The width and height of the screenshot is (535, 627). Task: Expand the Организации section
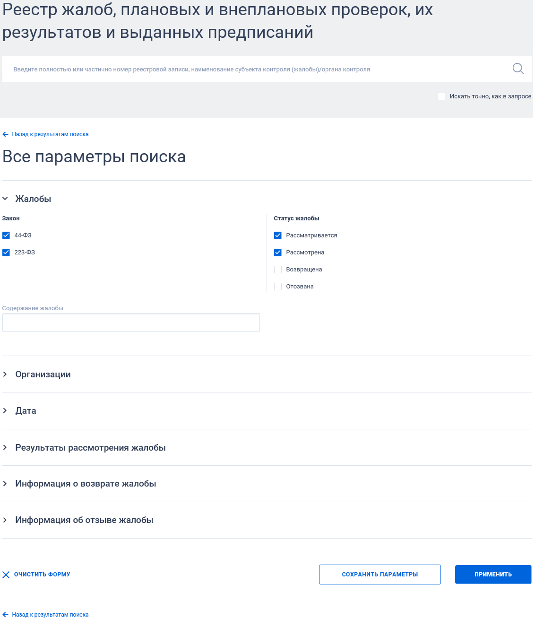tap(5, 374)
